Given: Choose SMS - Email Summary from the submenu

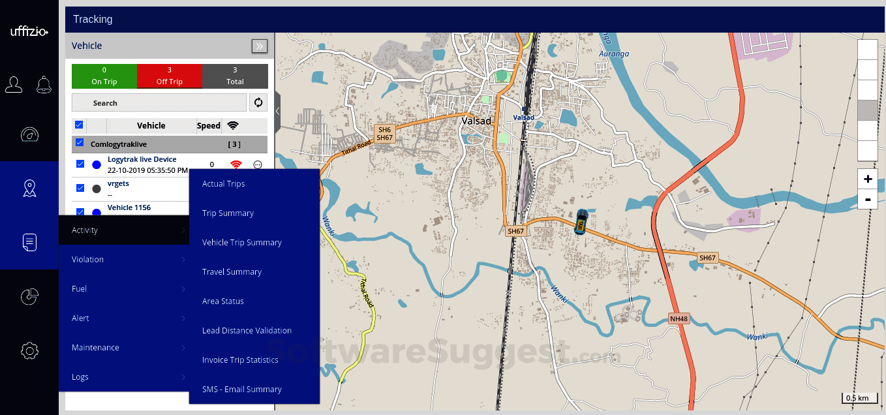Looking at the screenshot, I should click(242, 389).
